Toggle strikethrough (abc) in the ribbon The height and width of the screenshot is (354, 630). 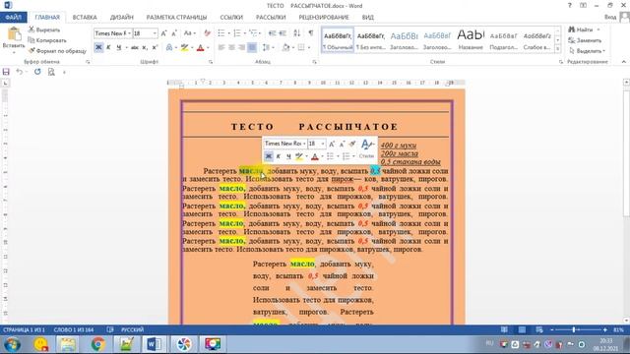coord(135,48)
